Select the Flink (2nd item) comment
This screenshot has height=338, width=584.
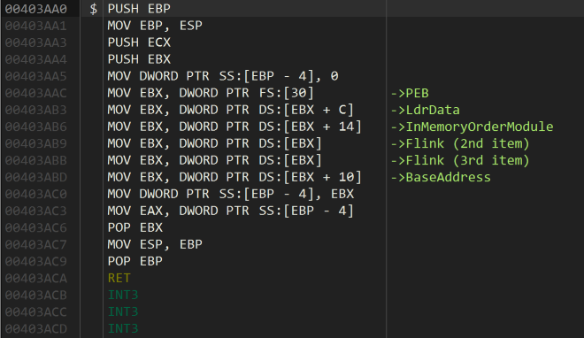(460, 143)
